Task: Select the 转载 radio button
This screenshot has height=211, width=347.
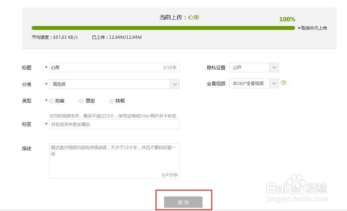Action: coord(112,101)
